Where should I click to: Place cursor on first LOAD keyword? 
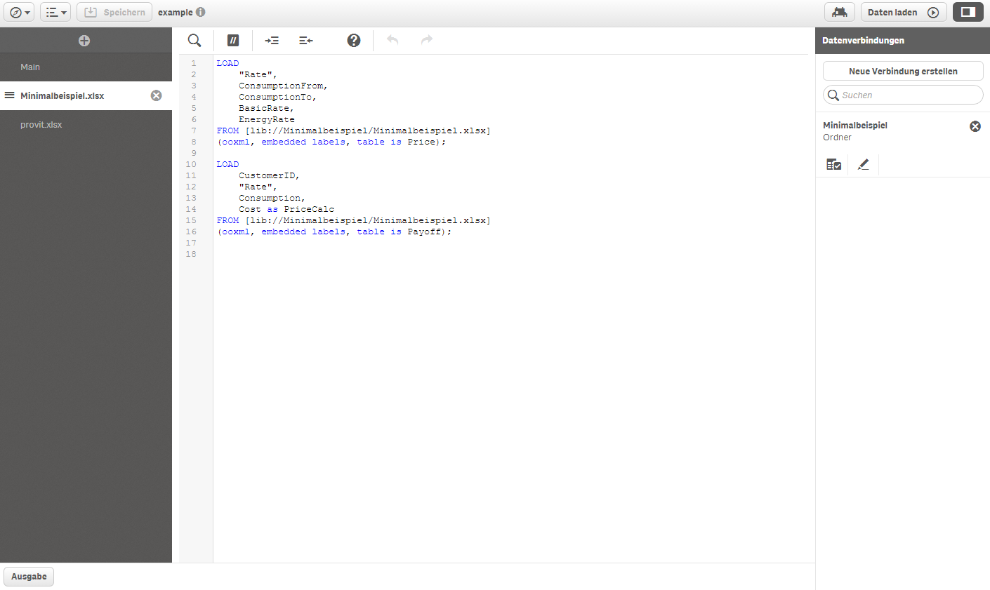(227, 63)
